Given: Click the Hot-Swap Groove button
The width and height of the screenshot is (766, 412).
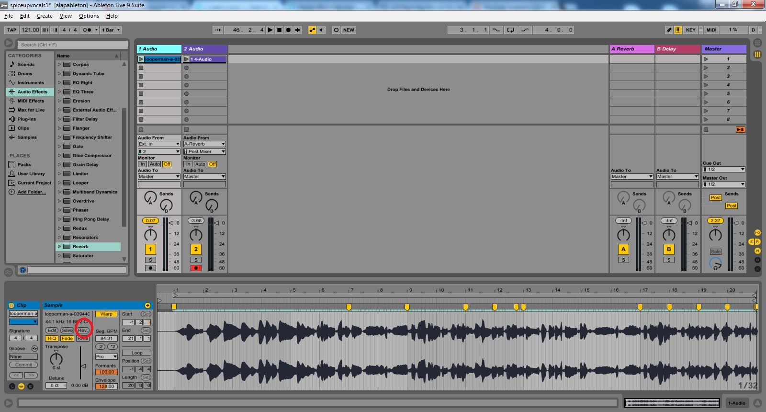Looking at the screenshot, I should 34,348.
